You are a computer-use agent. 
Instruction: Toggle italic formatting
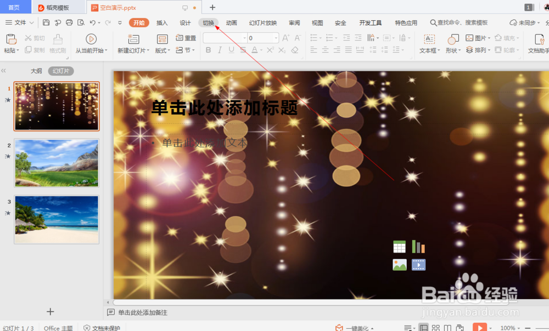point(220,50)
